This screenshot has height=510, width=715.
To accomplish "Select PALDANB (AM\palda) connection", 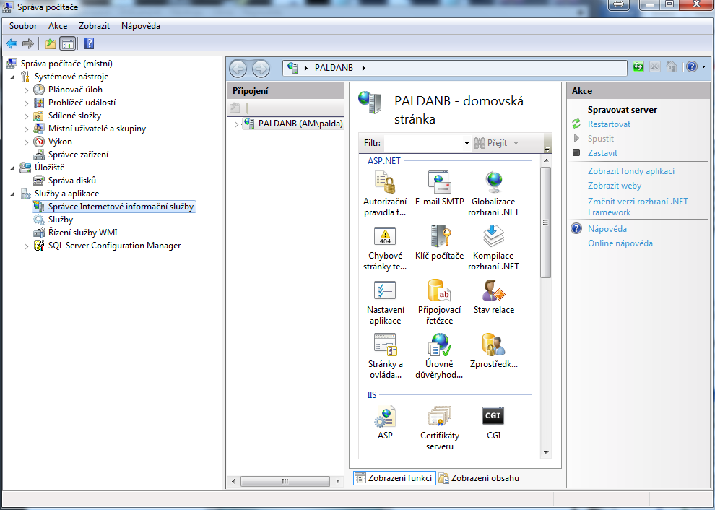I will [300, 124].
